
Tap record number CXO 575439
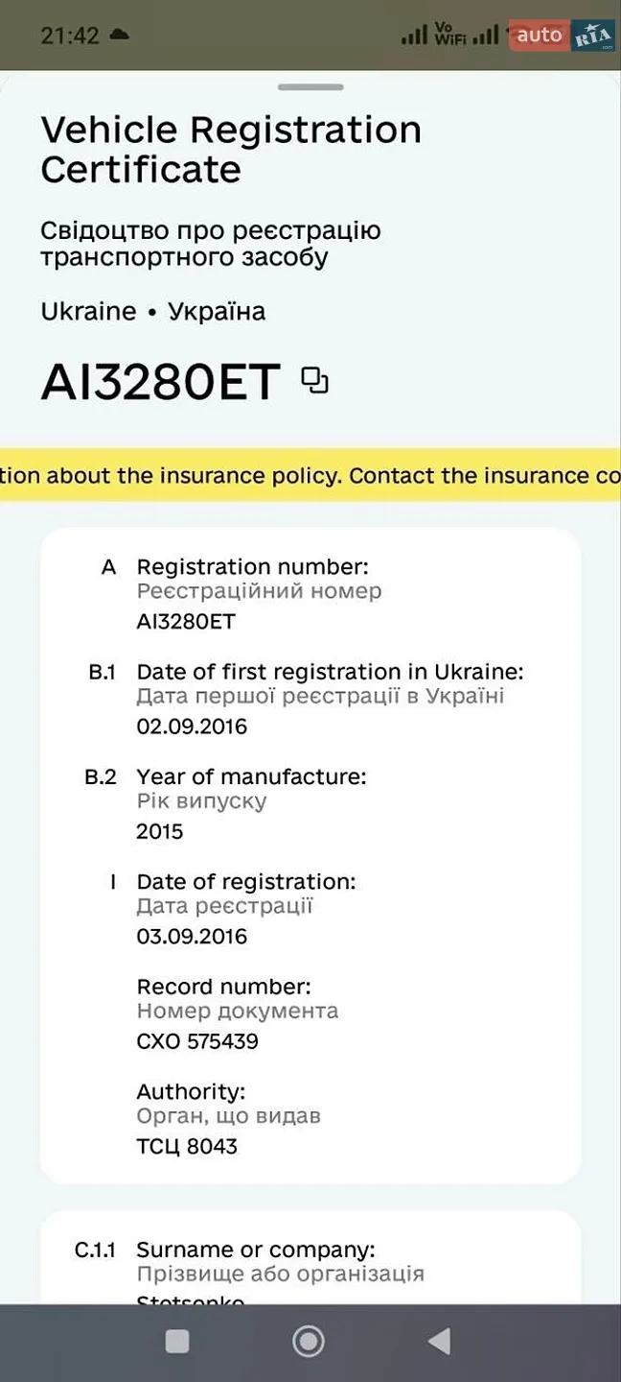tap(197, 1041)
